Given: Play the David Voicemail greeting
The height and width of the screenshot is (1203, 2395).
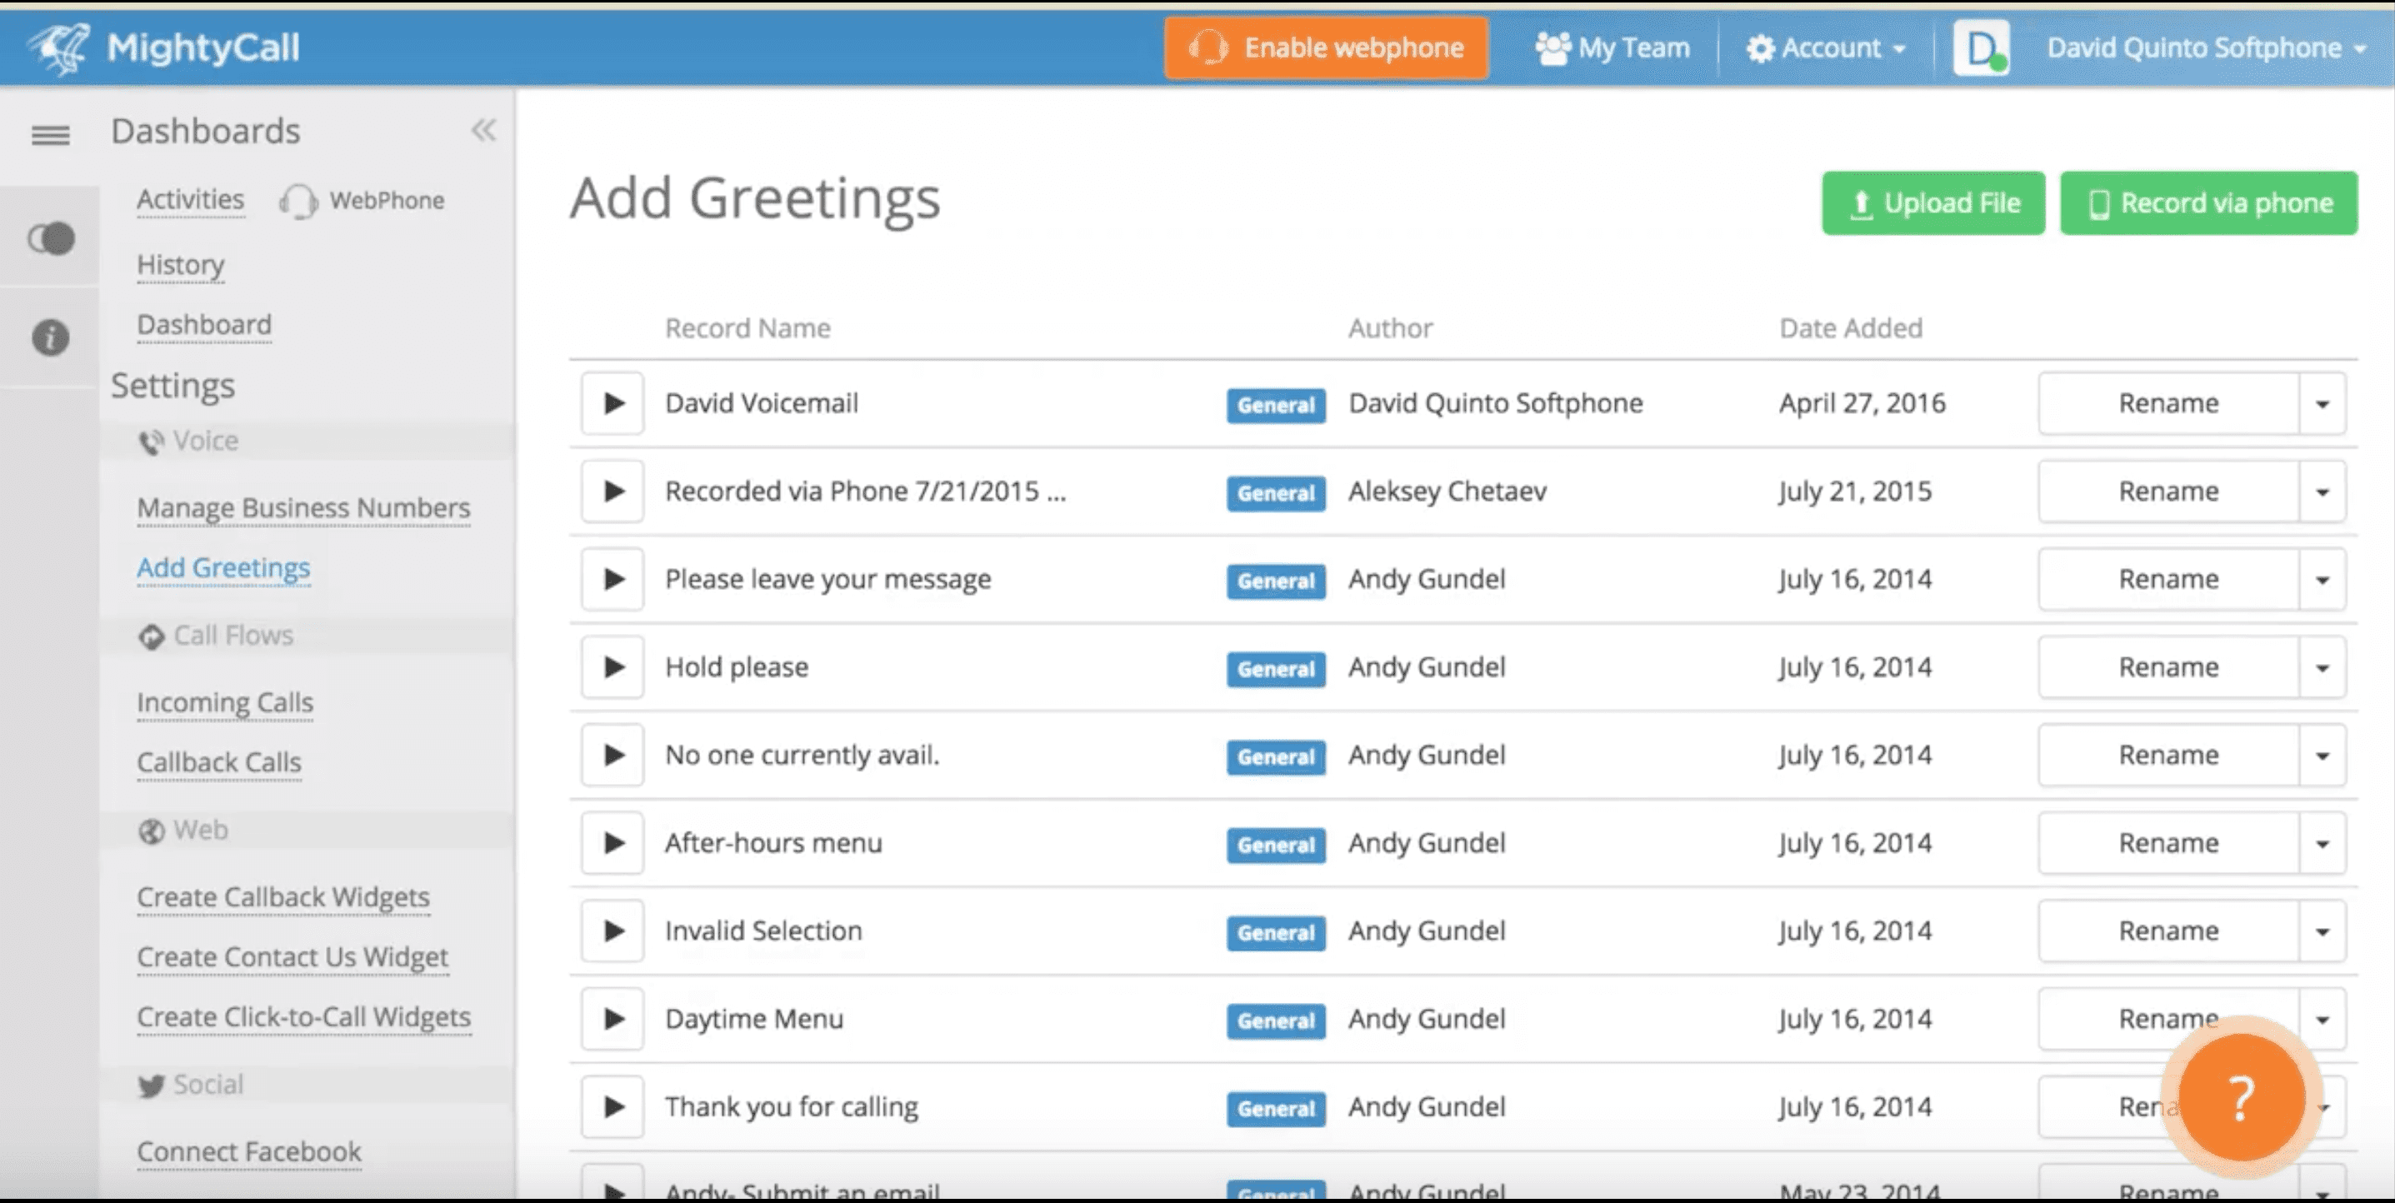Looking at the screenshot, I should 612,403.
